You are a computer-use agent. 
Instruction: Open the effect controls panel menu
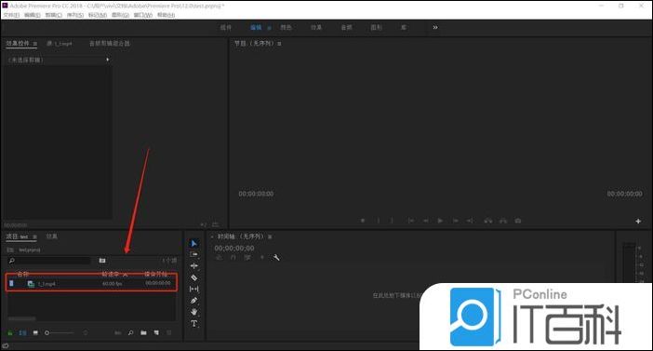point(35,44)
